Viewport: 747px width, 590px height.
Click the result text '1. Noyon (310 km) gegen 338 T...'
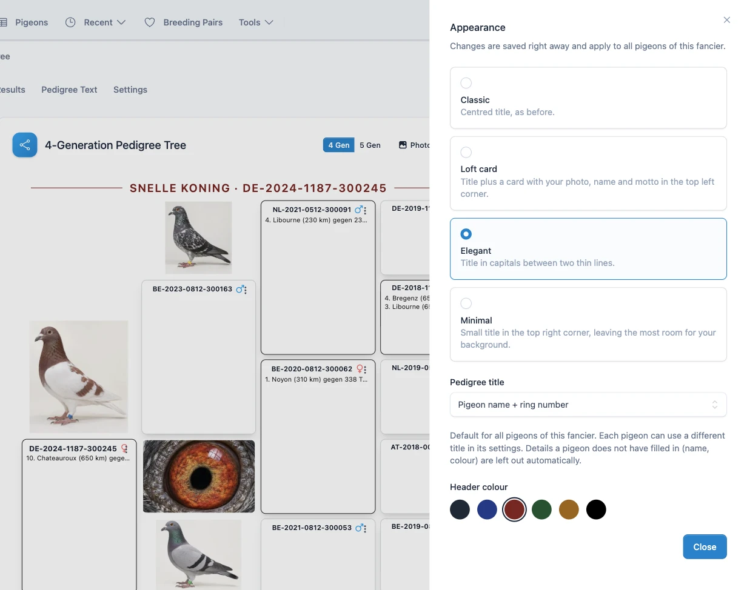pyautogui.click(x=317, y=380)
